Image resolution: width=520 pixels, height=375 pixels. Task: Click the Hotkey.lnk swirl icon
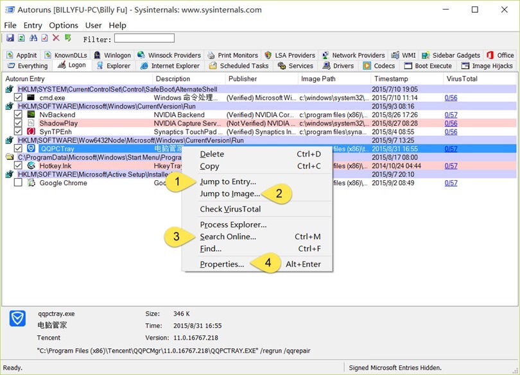pyautogui.click(x=31, y=165)
